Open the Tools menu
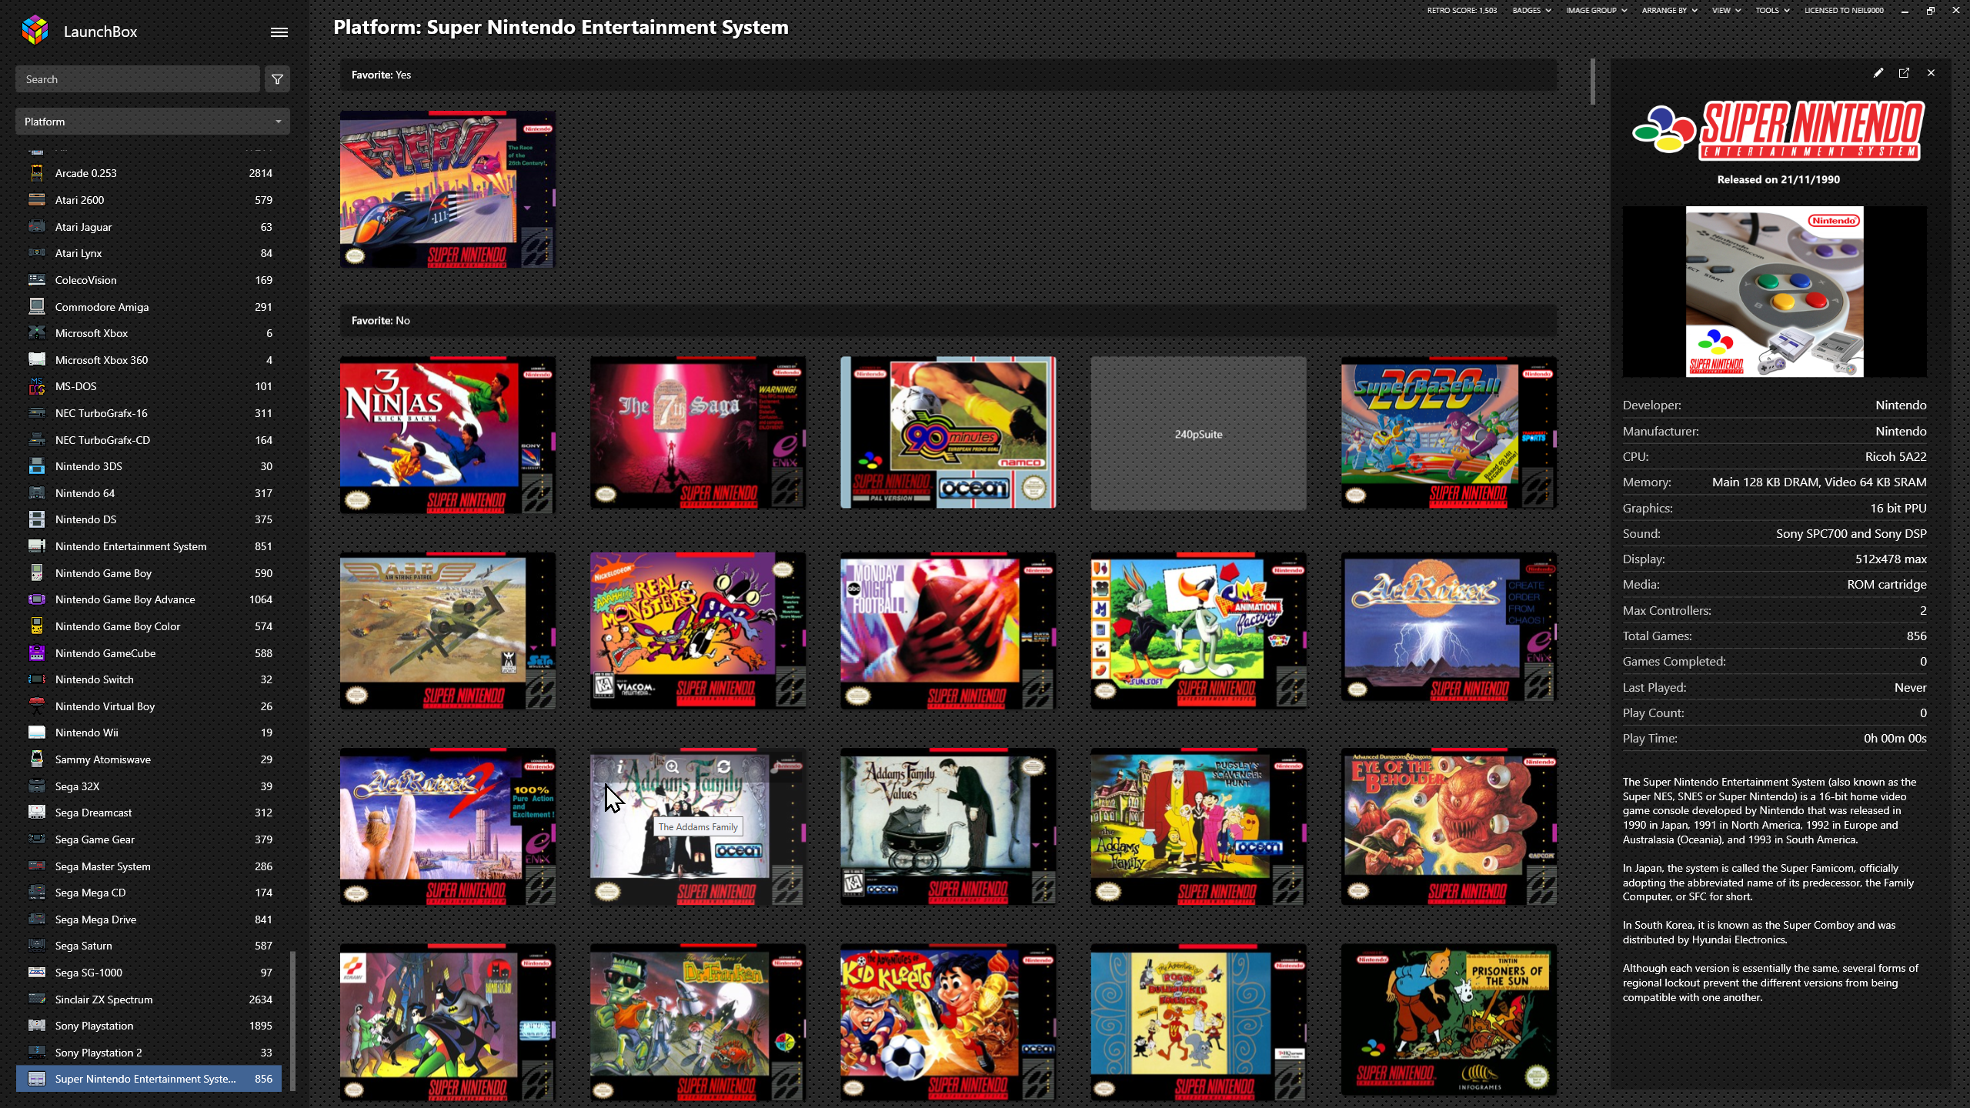The height and width of the screenshot is (1108, 1970). pos(1772,11)
